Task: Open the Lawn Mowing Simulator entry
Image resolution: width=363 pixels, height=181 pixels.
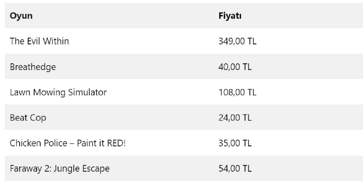Action: [58, 92]
